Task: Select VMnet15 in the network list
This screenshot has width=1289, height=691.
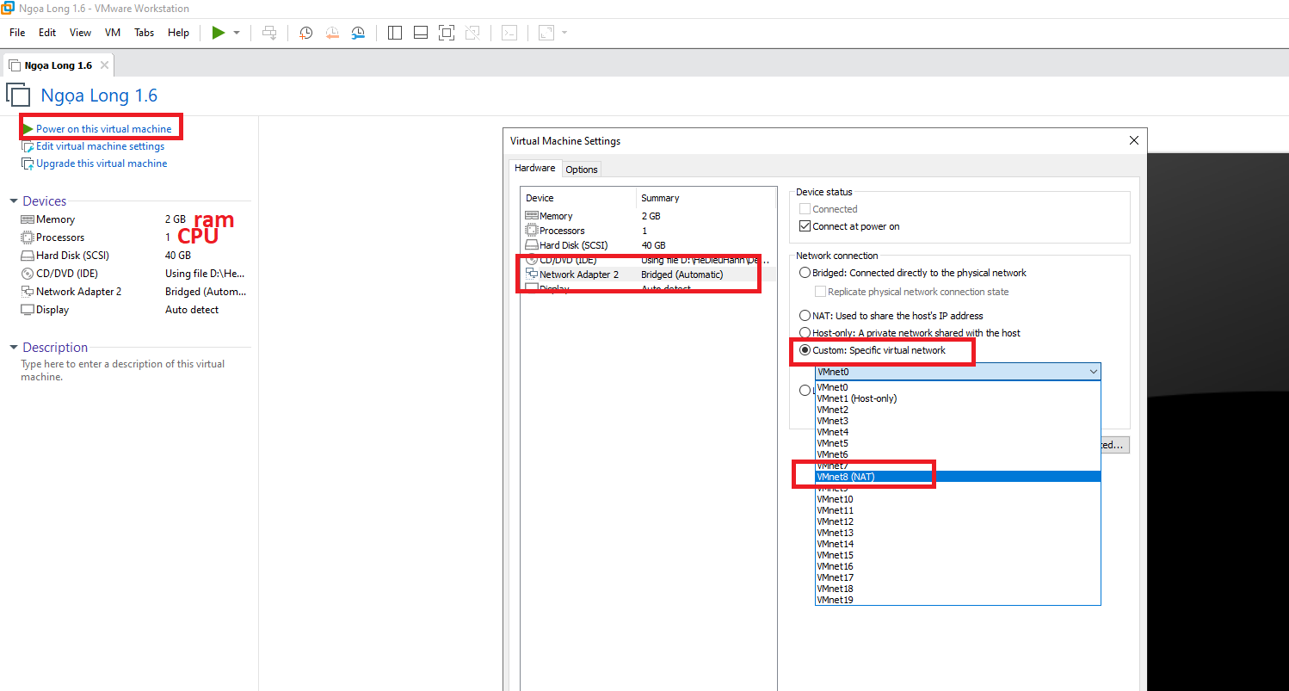Action: [x=958, y=555]
